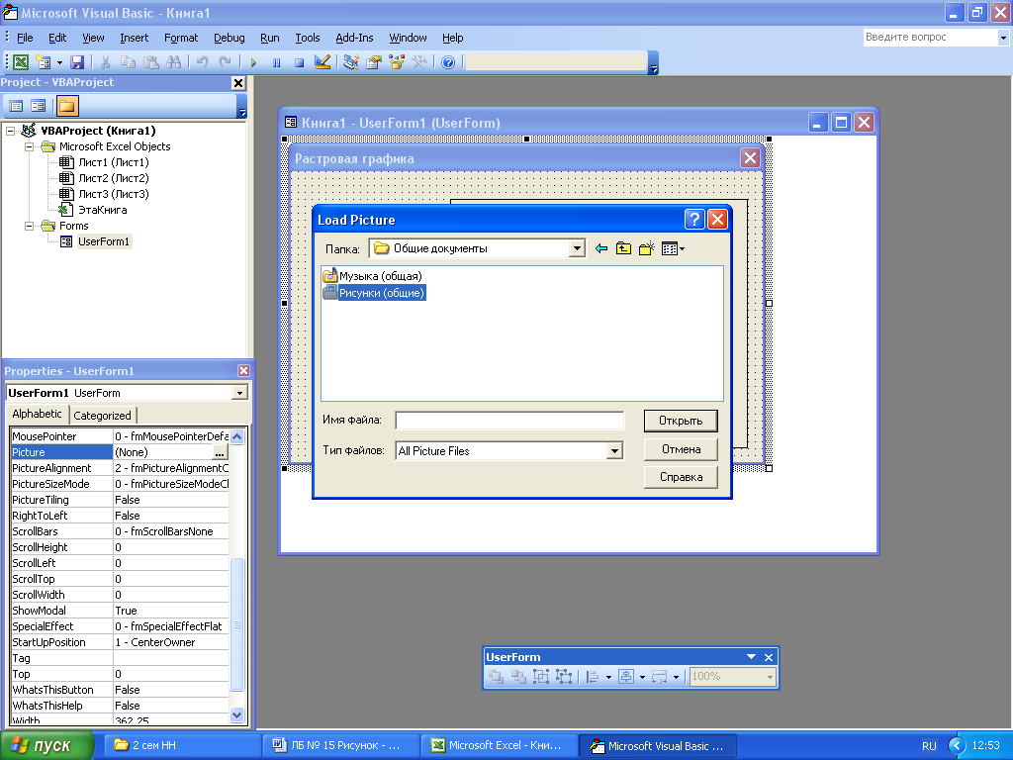Toggle Design Mode icon
This screenshot has height=760, width=1013.
pyautogui.click(x=322, y=62)
